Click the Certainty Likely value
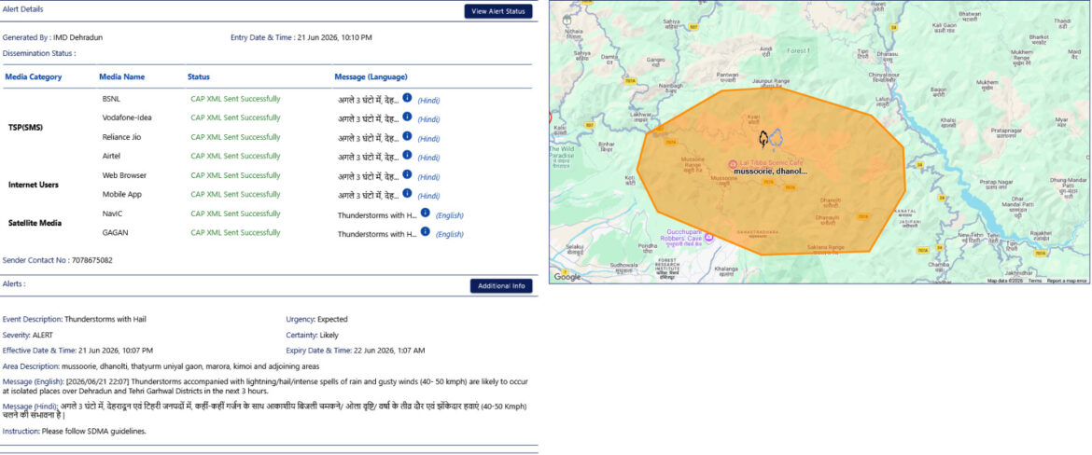This screenshot has width=1092, height=455. pyautogui.click(x=329, y=335)
